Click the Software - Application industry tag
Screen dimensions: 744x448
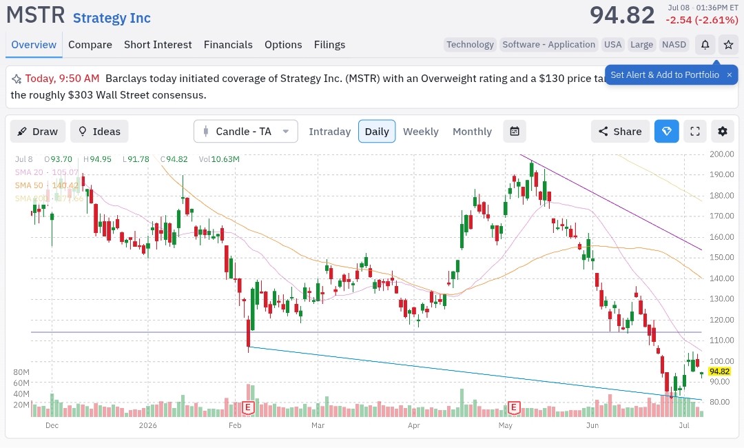[x=548, y=45]
